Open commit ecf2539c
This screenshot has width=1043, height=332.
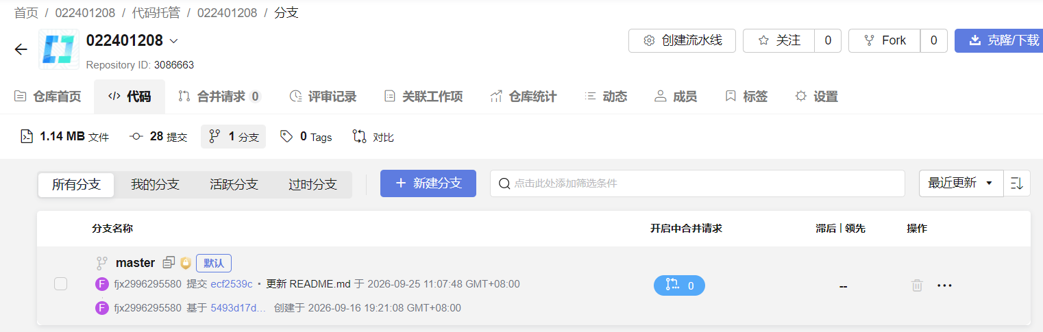tap(232, 284)
